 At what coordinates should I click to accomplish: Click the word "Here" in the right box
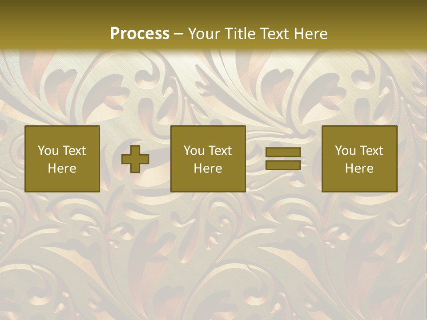point(359,168)
